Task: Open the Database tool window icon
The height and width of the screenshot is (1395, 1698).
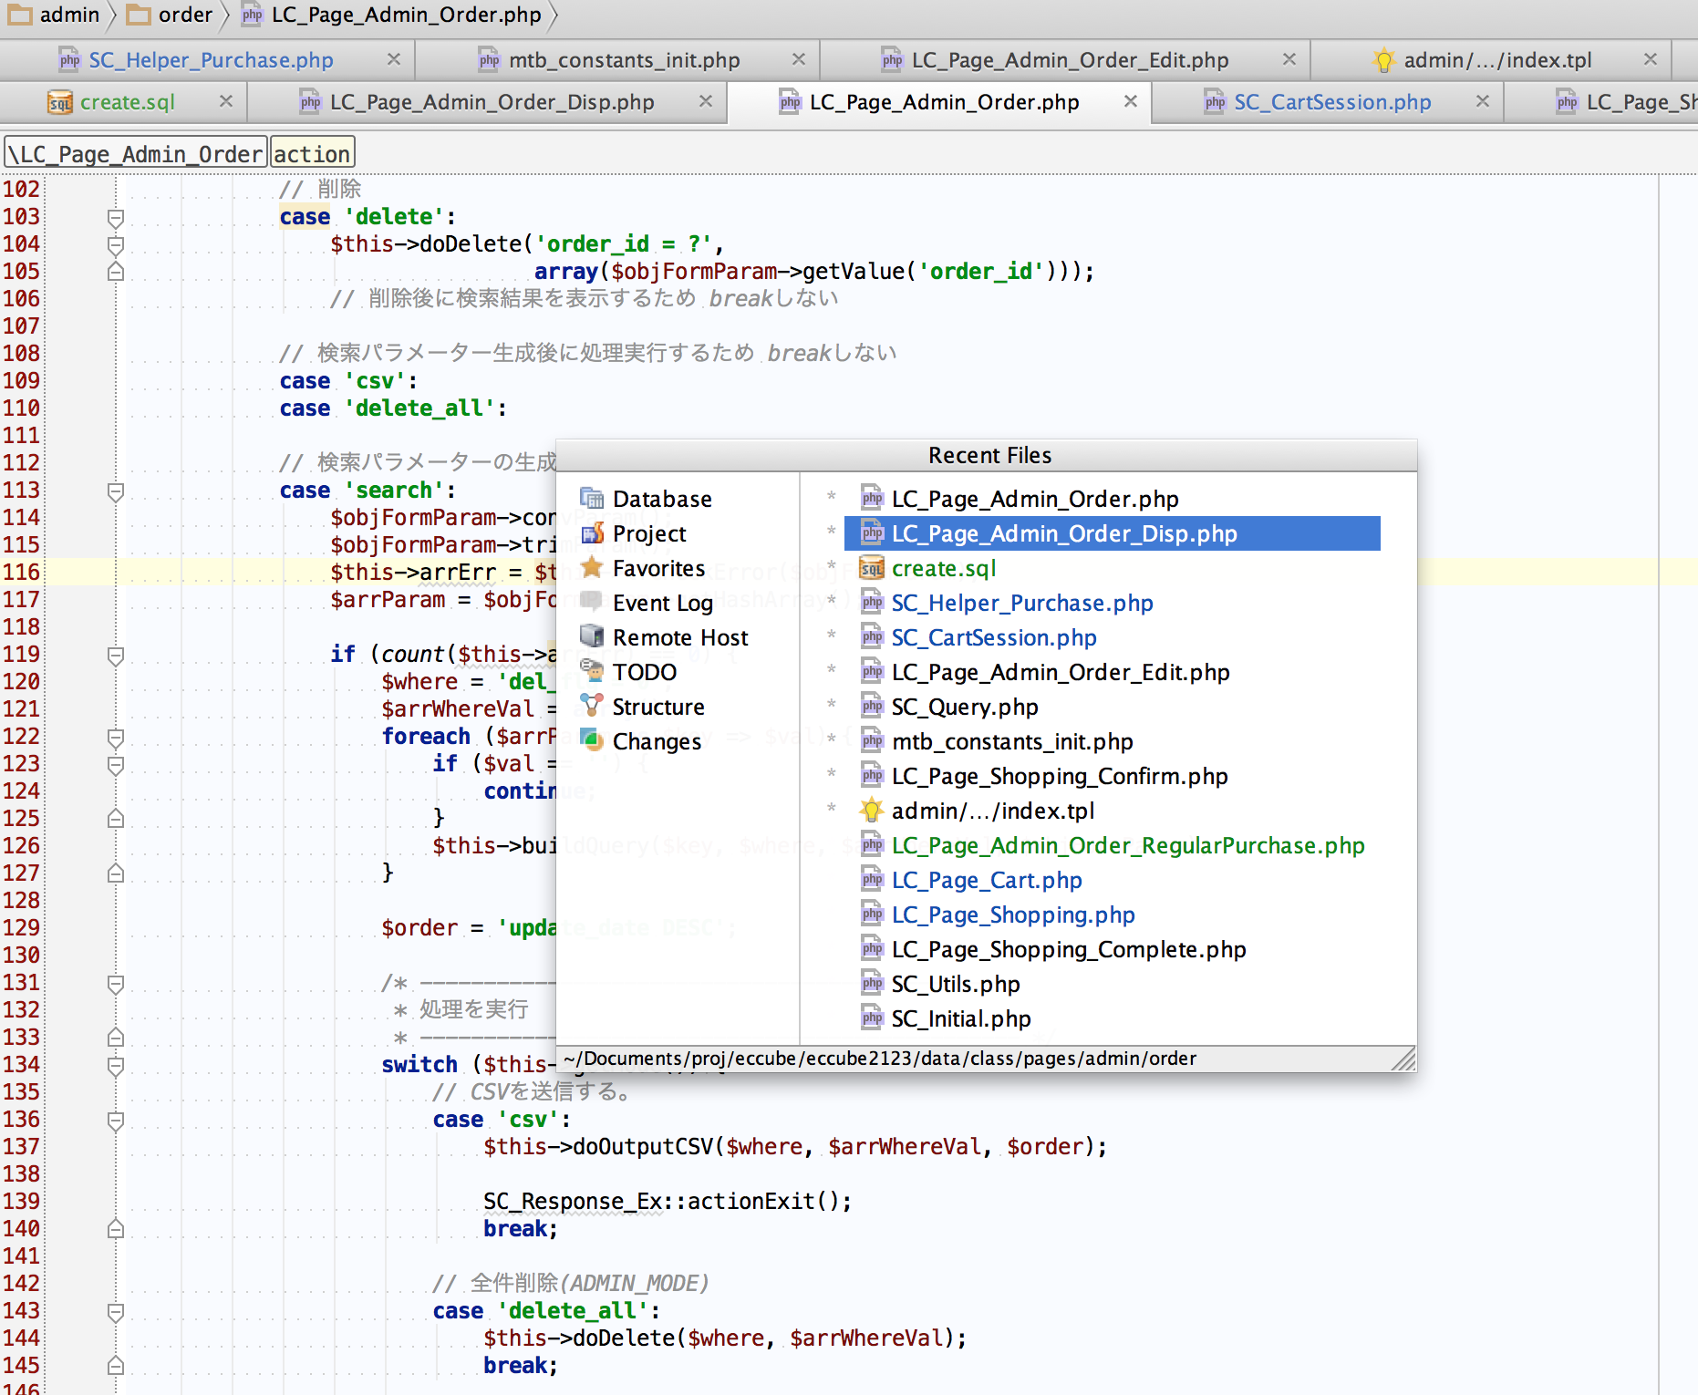Action: 592,499
